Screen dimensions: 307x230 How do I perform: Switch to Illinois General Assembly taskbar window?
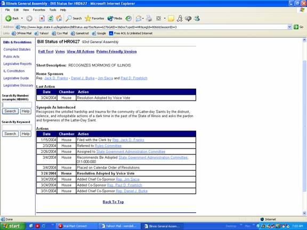tap(162, 226)
